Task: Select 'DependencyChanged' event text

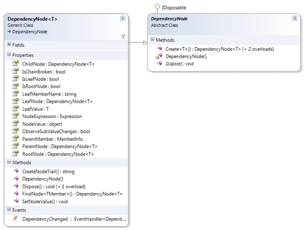Action: point(45,219)
